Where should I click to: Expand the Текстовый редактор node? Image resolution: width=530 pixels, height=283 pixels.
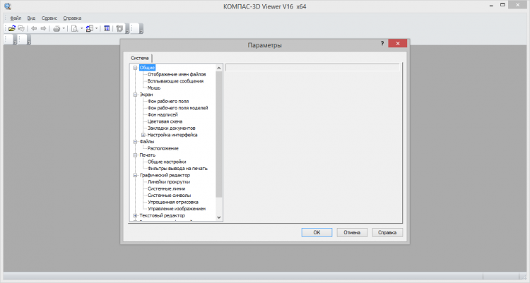point(135,215)
